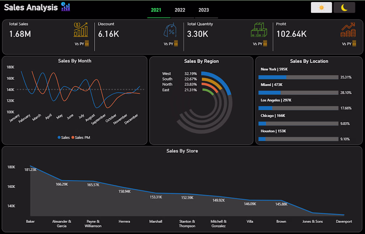Click the Miami | 473K label
Viewport: 365px width, 234px height.
(271, 85)
